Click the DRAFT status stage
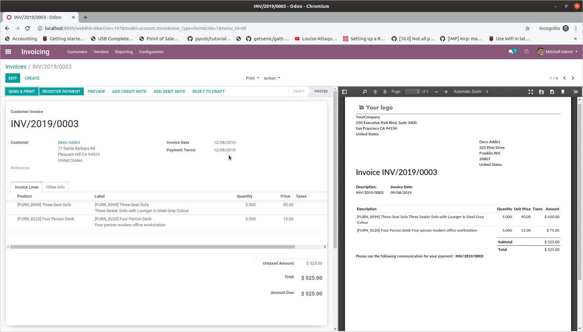Screen dimensions: 583x332 pos(299,91)
